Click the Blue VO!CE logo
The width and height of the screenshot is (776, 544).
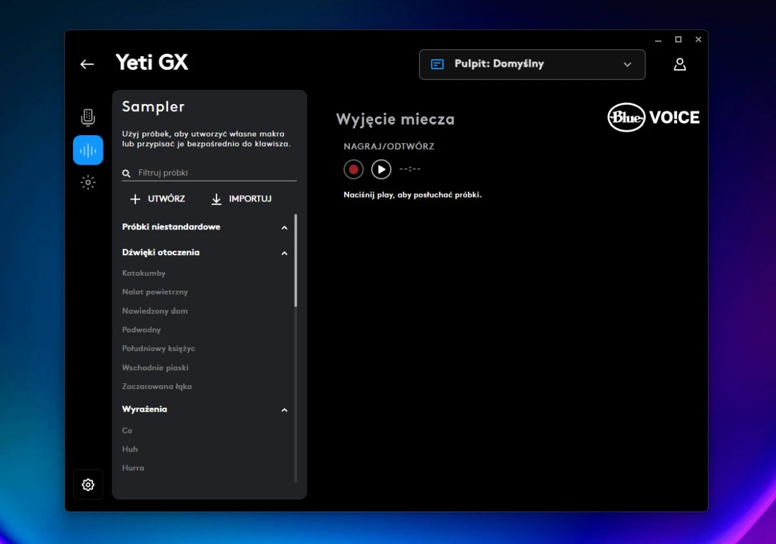[x=653, y=118]
